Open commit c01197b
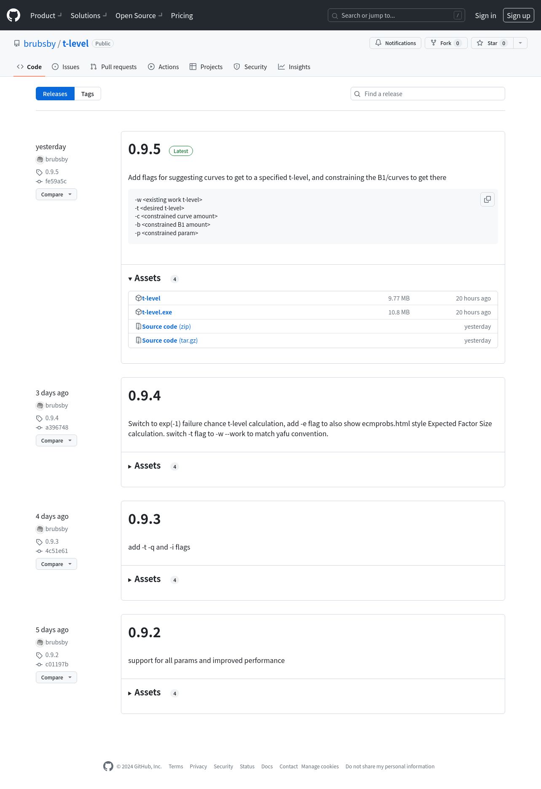Screen dimensions: 541x789 tap(57, 664)
